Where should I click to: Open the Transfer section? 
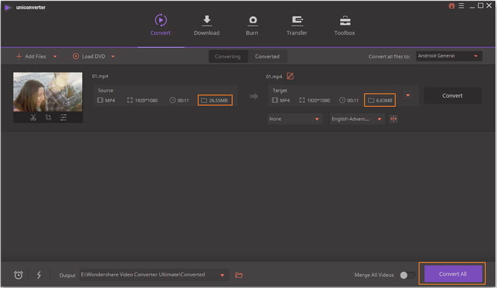(x=296, y=25)
